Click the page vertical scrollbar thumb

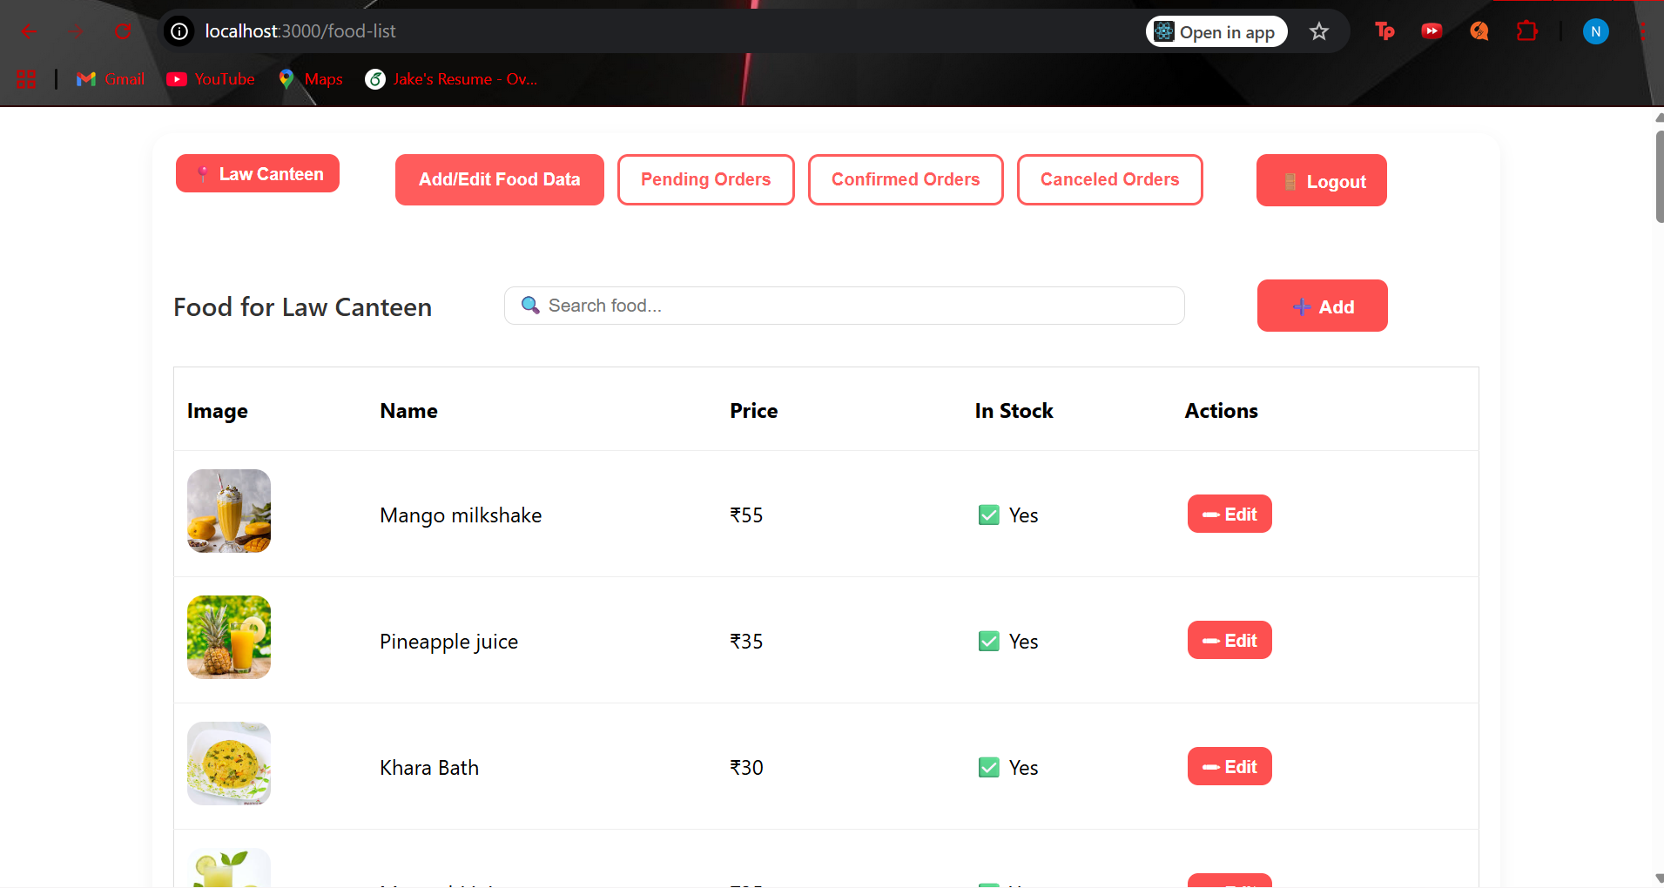point(1659,177)
